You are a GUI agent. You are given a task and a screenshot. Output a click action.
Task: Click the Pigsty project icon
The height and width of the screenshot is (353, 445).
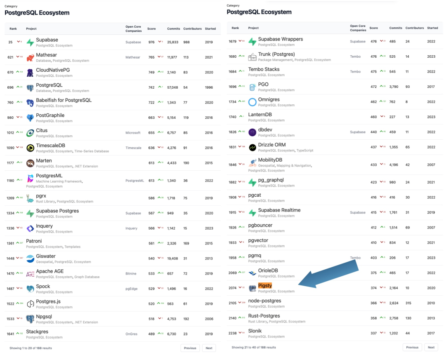click(252, 288)
